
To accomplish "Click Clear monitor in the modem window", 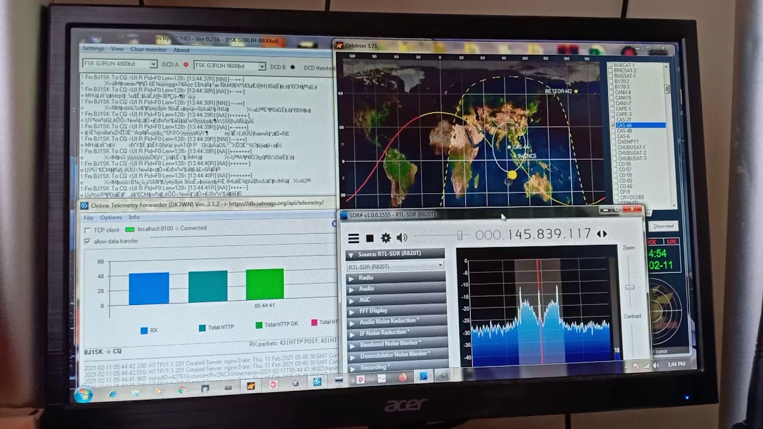I will (x=148, y=50).
